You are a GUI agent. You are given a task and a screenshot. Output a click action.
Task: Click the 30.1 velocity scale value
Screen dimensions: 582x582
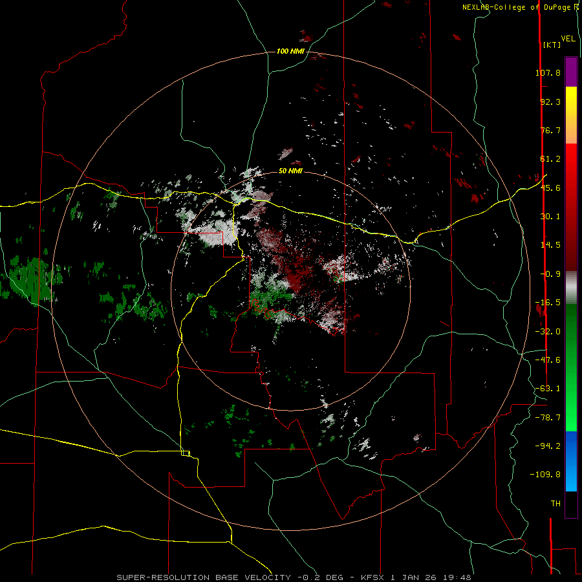550,217
